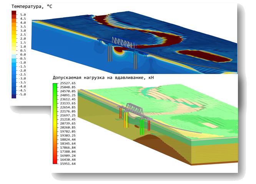The image size is (256, 184).
Task: Click the green piles under the bridge
Action: [142, 127]
